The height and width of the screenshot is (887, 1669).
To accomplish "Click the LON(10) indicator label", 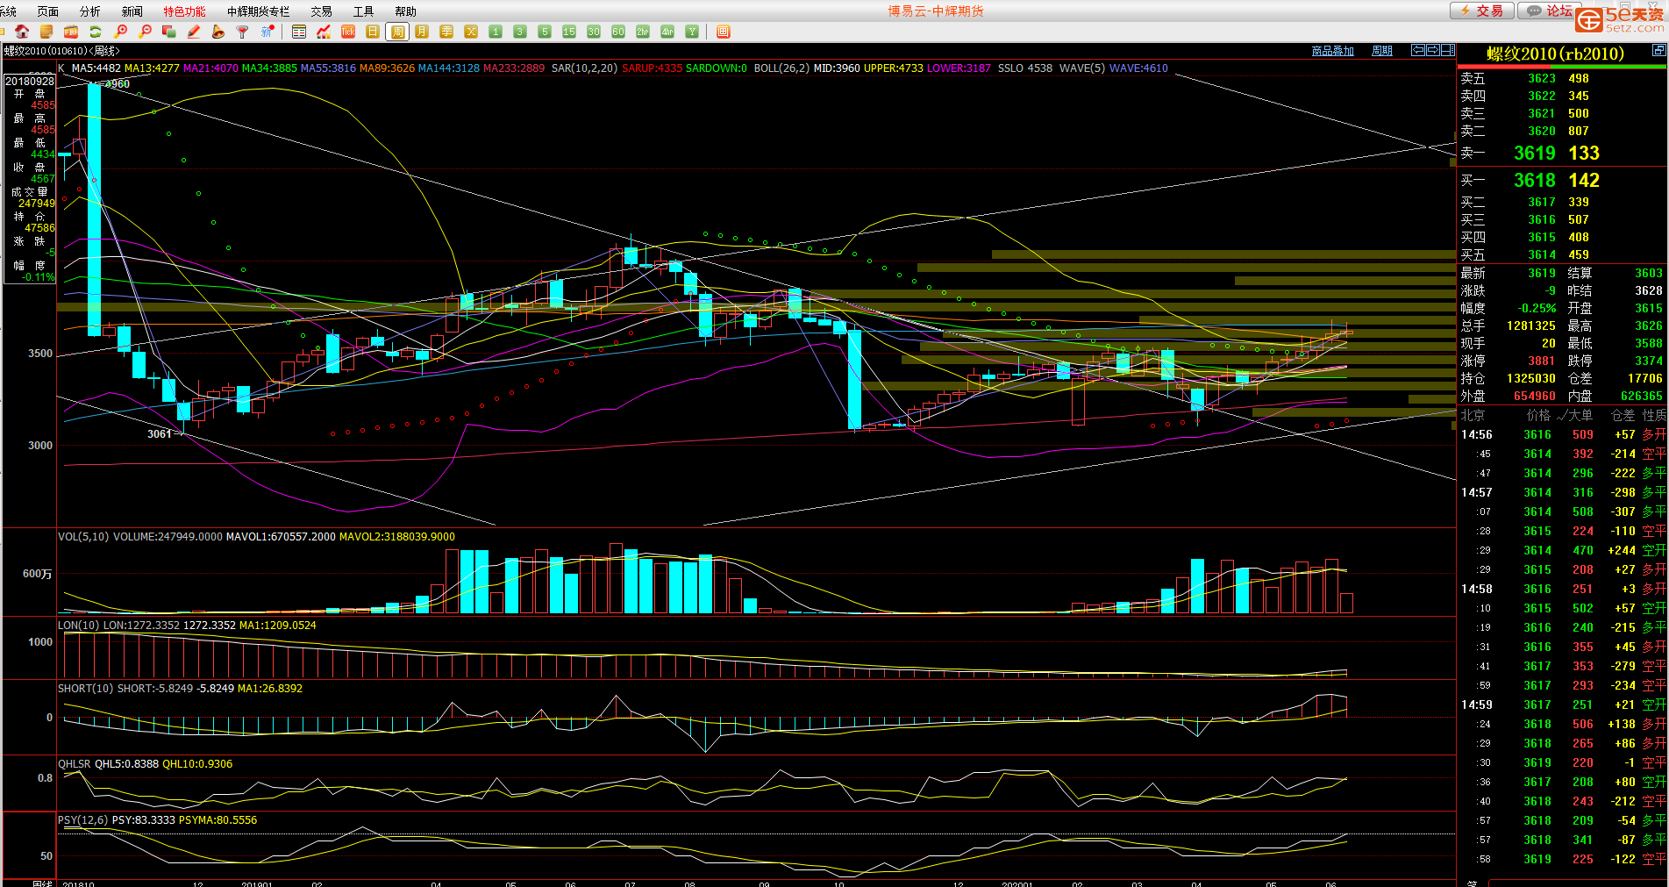I will tap(78, 626).
